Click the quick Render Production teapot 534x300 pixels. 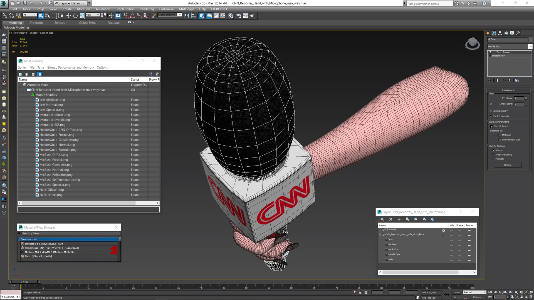252,16
